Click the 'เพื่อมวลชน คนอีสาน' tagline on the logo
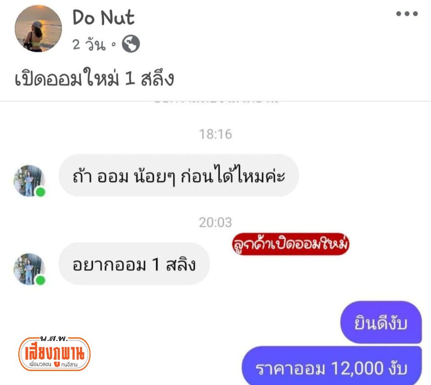 tap(54, 365)
